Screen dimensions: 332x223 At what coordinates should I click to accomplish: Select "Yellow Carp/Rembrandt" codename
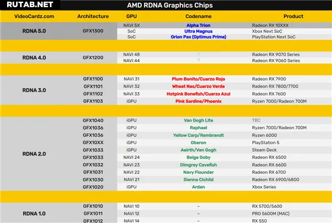[199, 135]
